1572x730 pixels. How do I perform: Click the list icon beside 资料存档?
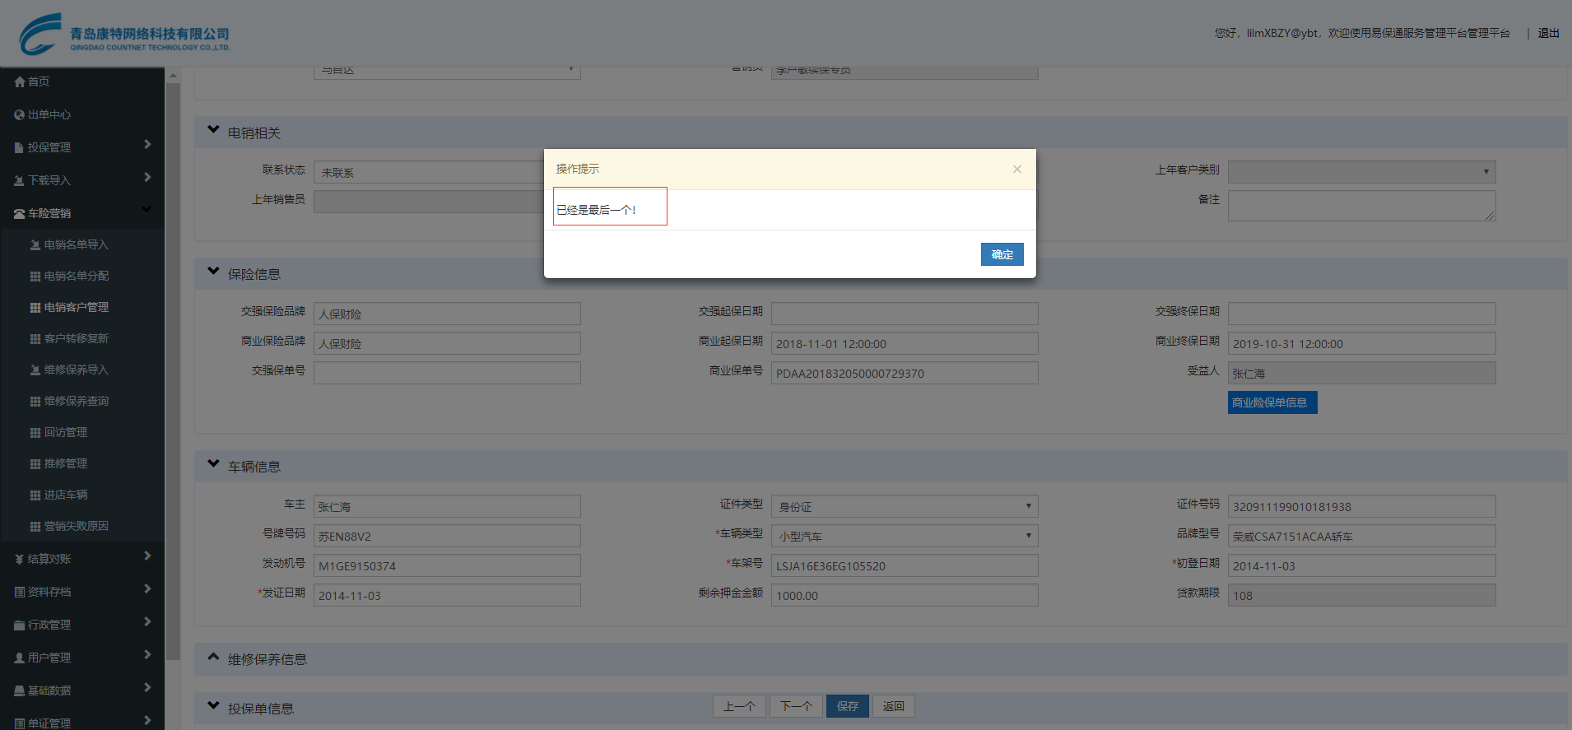click(x=19, y=592)
